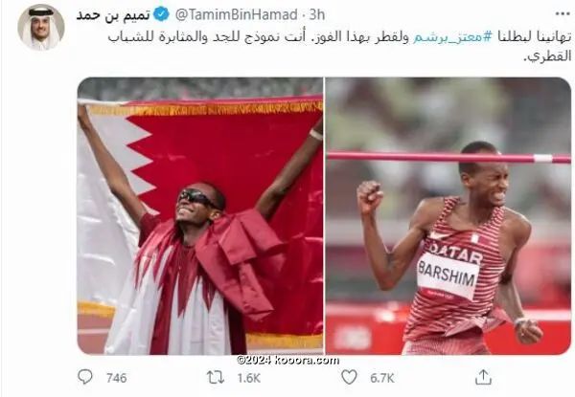Click the share upload icon
This screenshot has height=397, width=575.
click(483, 377)
